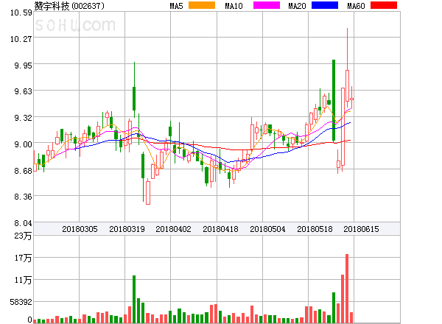This screenshot has height=324, width=442.
Task: Click the MA20 legend label
Action: click(297, 6)
